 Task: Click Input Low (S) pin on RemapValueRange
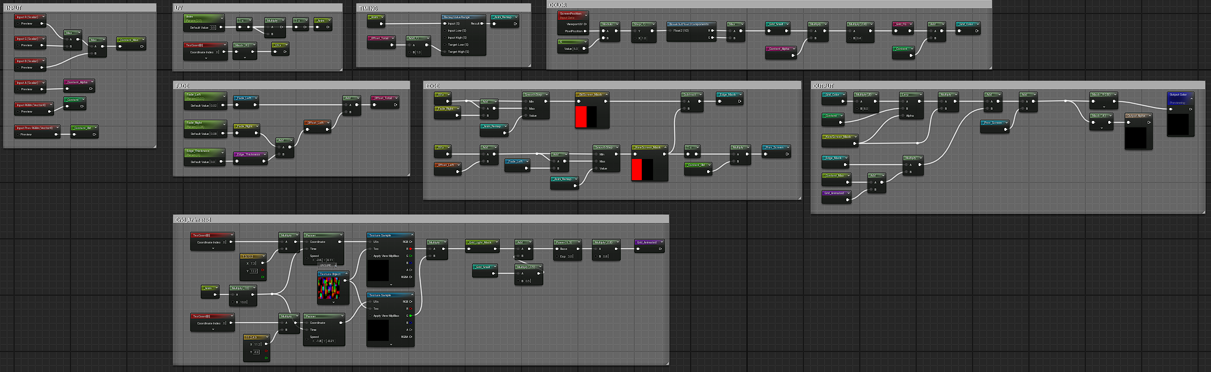445,31
